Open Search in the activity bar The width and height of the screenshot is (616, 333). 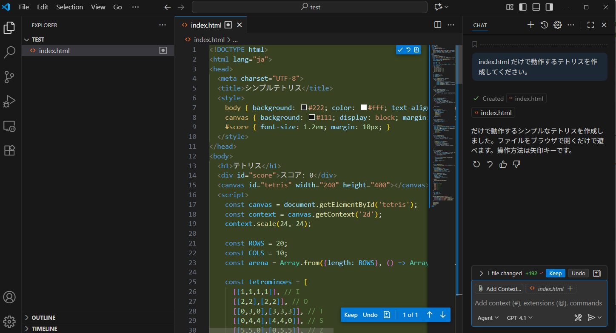9,53
